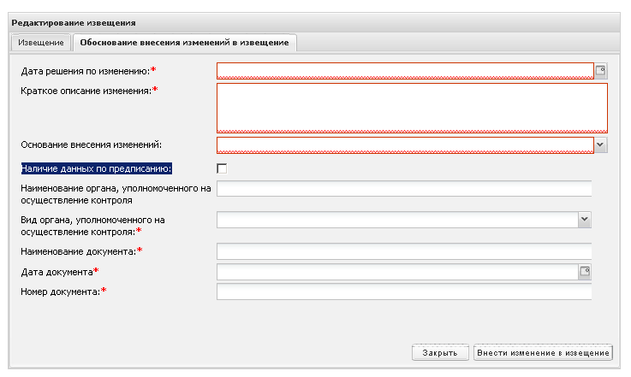Focus Наименование органа input field
This screenshot has width=631, height=377.
click(x=404, y=189)
